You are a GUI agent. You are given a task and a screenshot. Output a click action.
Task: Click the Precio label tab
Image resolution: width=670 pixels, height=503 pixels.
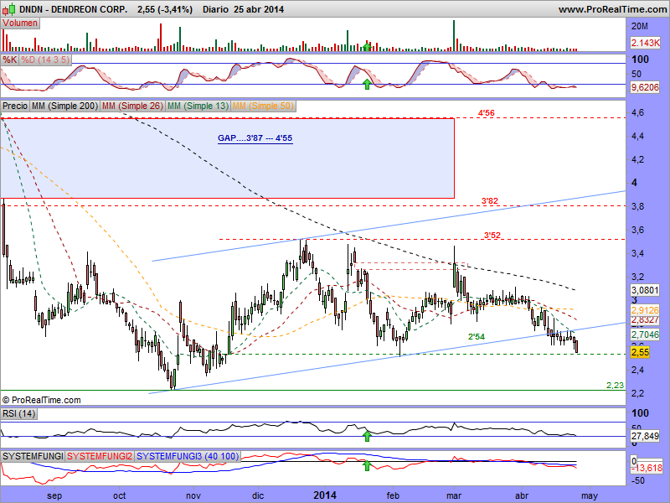[x=15, y=106]
